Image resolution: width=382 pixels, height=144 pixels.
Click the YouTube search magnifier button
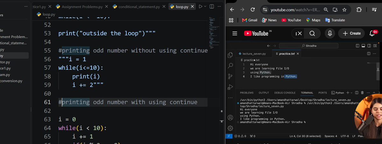(x=312, y=33)
